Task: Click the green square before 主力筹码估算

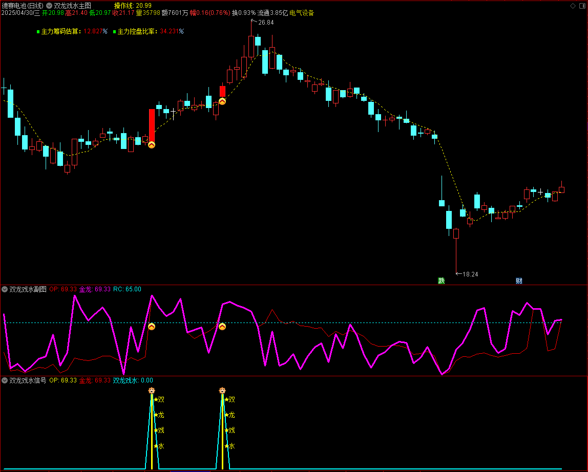Action: (x=38, y=32)
